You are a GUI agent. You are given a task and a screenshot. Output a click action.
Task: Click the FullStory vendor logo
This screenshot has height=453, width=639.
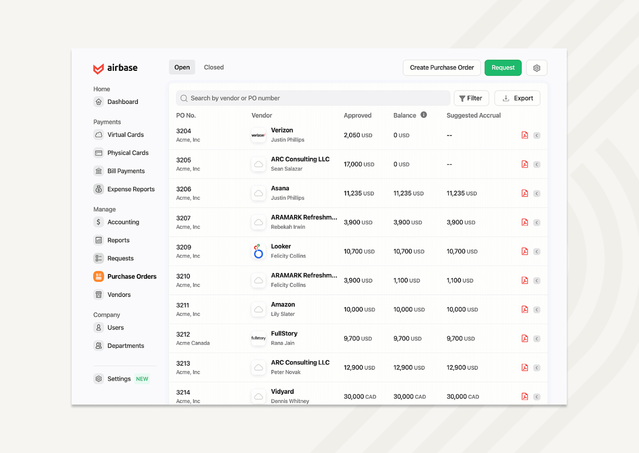point(259,338)
